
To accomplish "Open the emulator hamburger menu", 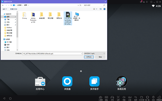I will pos(147,2).
